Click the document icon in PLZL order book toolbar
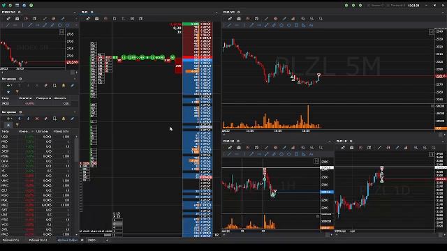The height and width of the screenshot is (251, 447). pos(115,19)
